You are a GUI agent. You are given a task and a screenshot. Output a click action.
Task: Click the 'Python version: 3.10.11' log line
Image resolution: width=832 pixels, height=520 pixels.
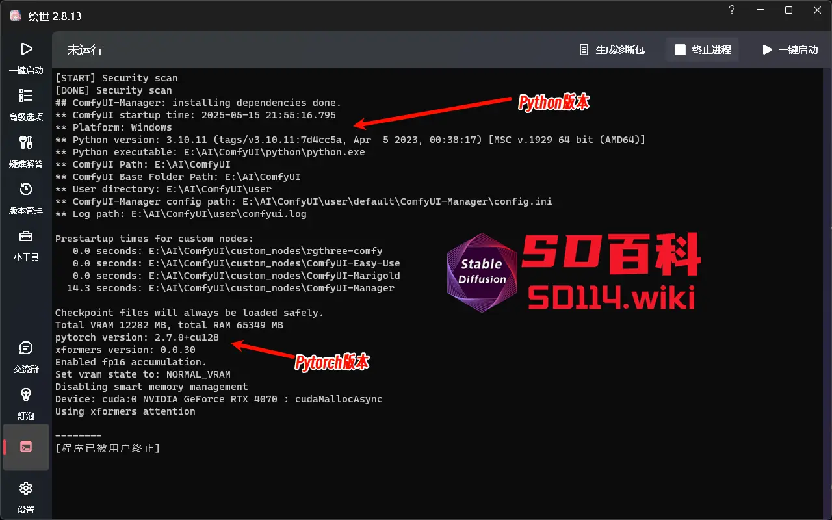click(x=350, y=140)
